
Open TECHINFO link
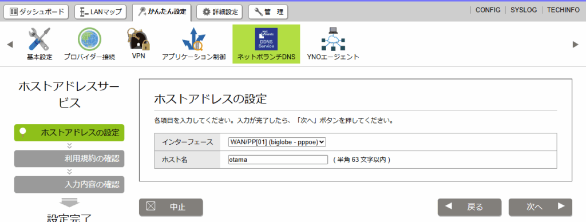coord(563,10)
